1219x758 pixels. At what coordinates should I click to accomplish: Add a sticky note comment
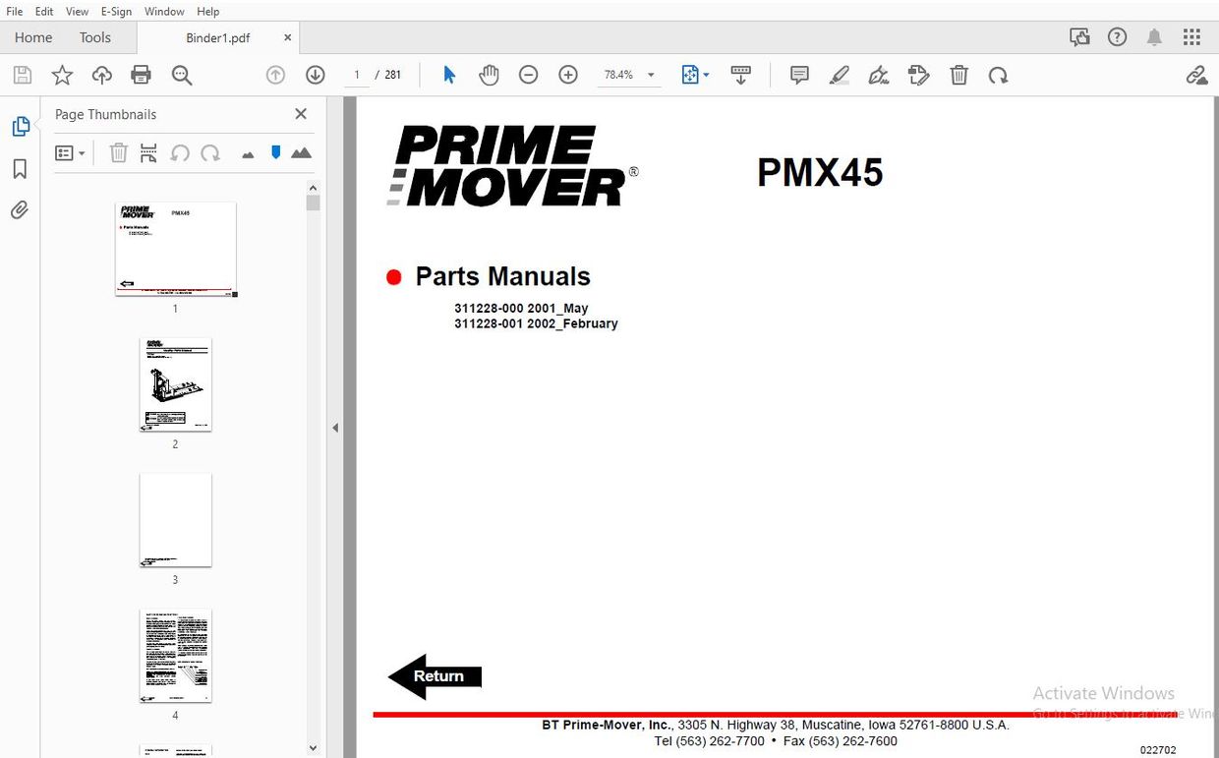pos(799,74)
